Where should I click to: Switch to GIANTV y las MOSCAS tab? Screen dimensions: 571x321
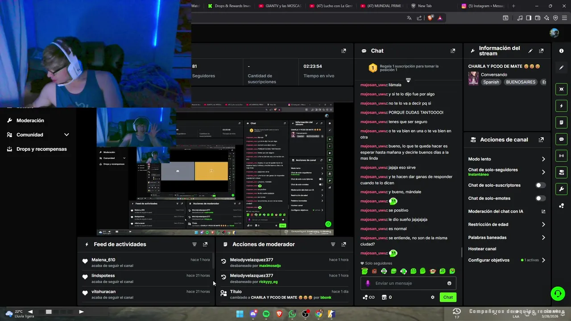[281, 6]
